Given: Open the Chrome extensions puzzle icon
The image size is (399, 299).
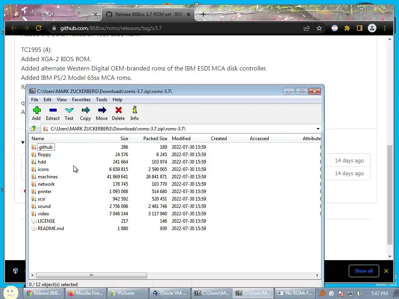Looking at the screenshot, I should click(x=347, y=28).
